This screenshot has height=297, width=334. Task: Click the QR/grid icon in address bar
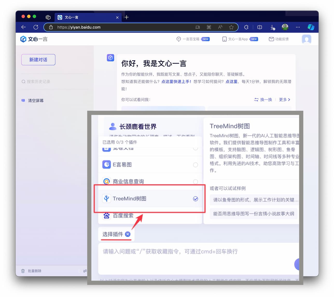(x=209, y=27)
